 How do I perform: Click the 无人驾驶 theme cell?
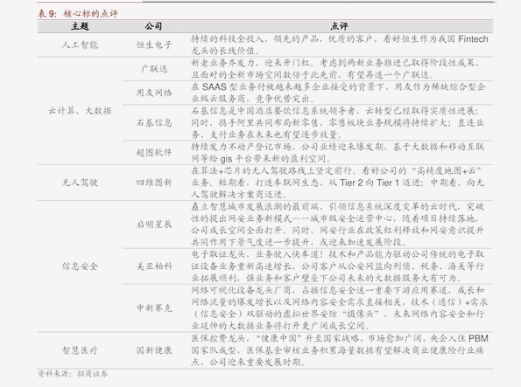click(80, 183)
